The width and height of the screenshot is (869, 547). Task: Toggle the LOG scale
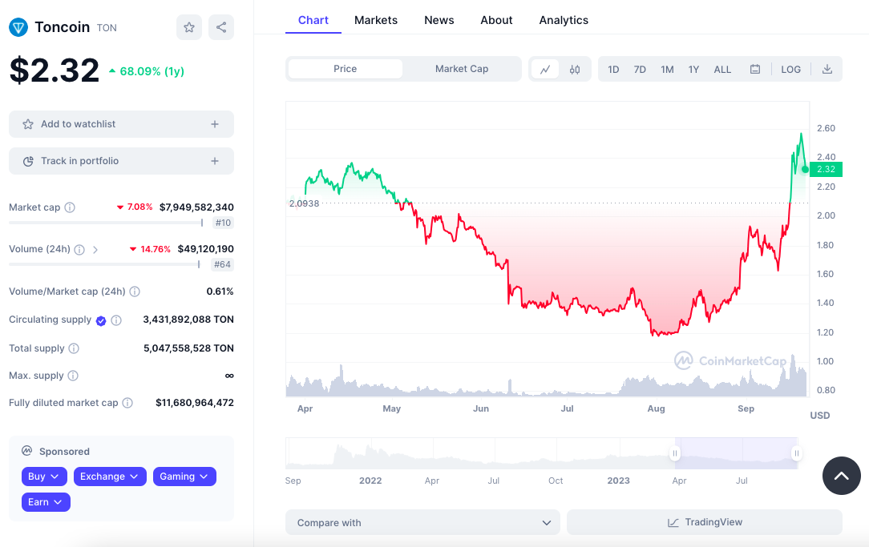[791, 69]
